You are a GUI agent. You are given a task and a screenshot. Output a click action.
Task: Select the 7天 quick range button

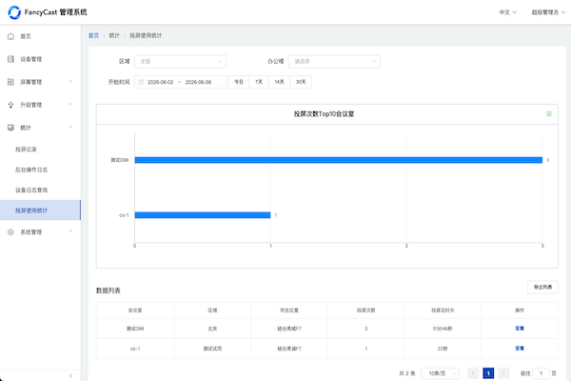(259, 82)
